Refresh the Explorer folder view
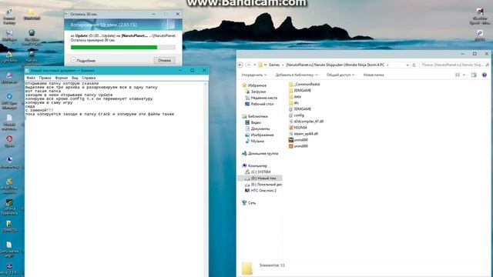This screenshot has height=277, width=493. (414, 65)
